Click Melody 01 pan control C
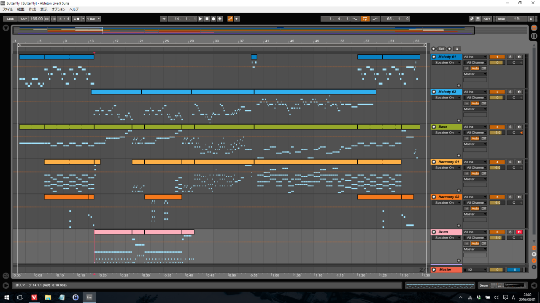The width and height of the screenshot is (540, 303). [x=514, y=63]
